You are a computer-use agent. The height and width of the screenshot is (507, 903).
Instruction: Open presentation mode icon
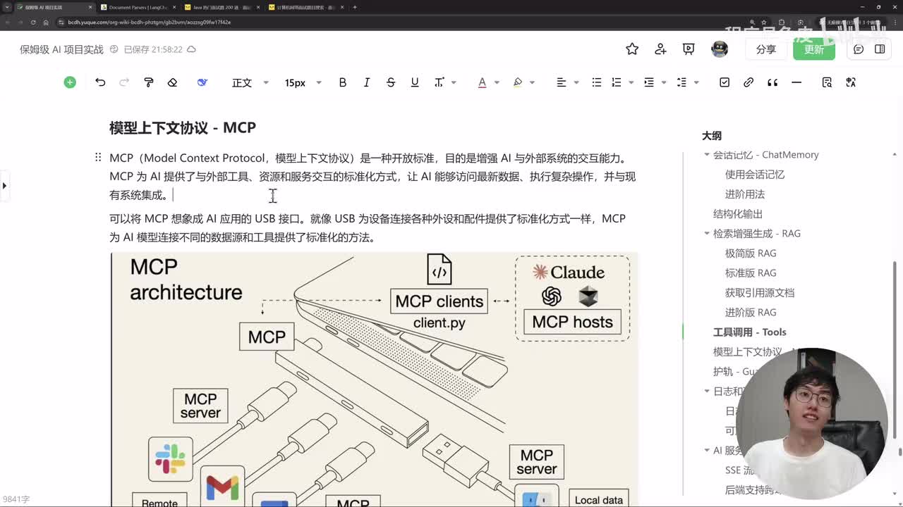click(689, 49)
